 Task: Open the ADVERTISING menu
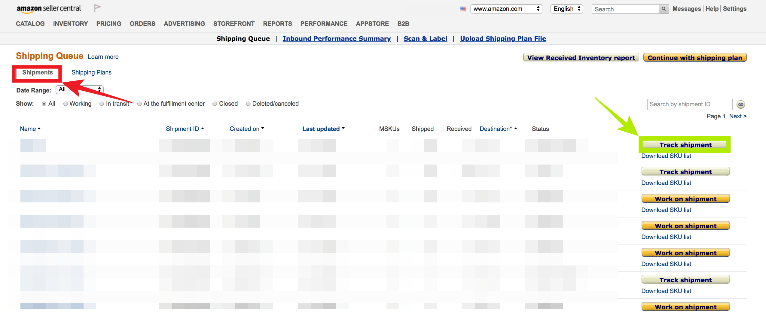click(x=184, y=24)
